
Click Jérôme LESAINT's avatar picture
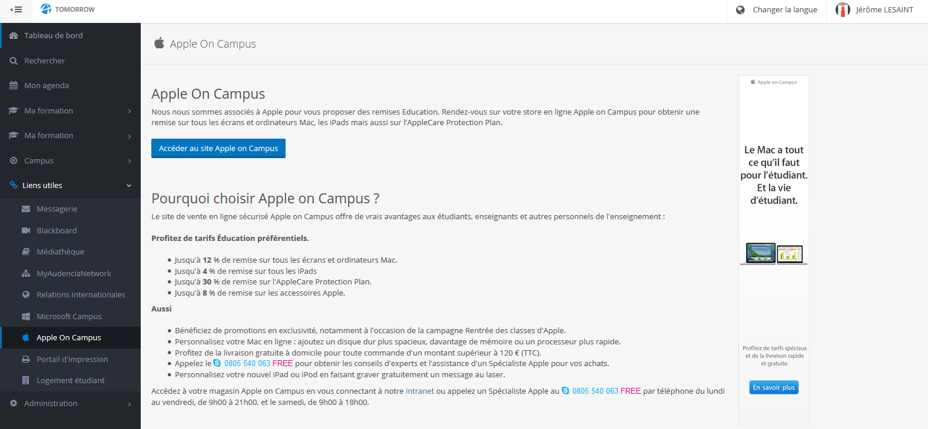843,9
